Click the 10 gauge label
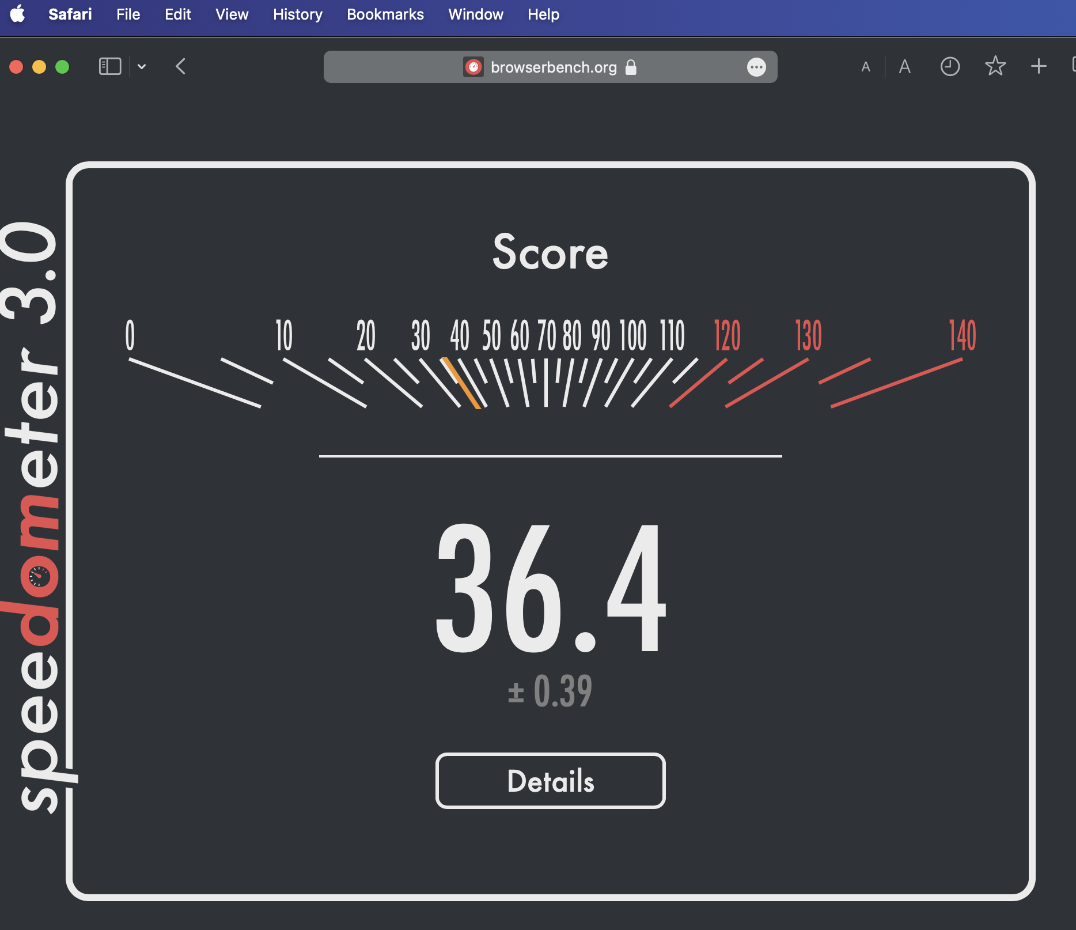The height and width of the screenshot is (930, 1076). coord(284,335)
